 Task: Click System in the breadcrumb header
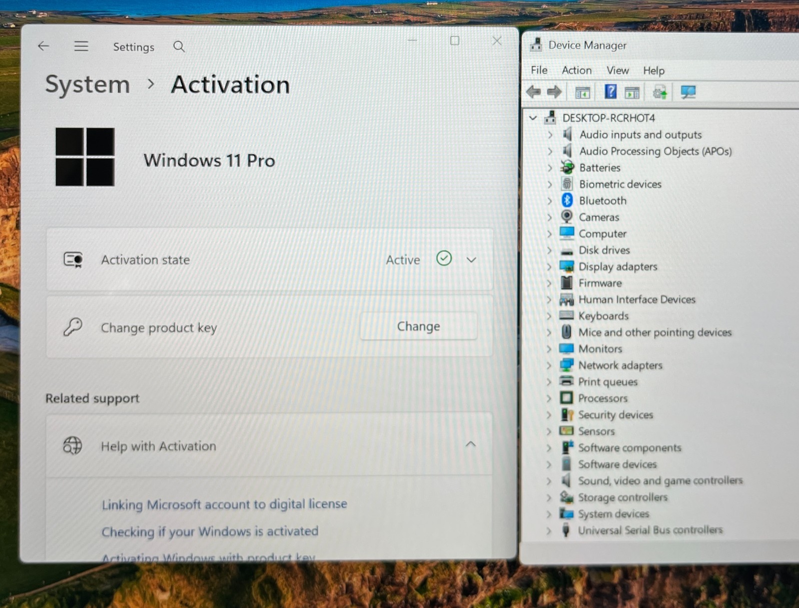coord(87,84)
